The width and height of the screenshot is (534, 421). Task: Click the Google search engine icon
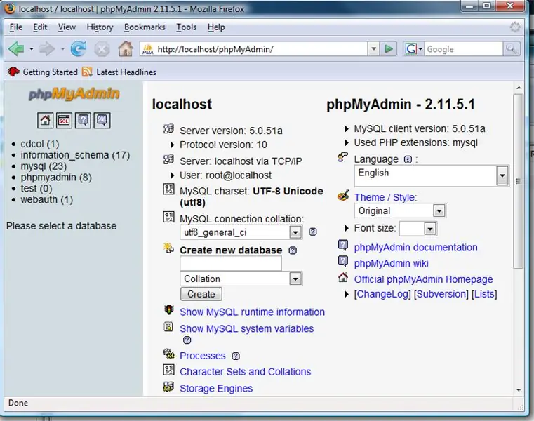point(410,49)
